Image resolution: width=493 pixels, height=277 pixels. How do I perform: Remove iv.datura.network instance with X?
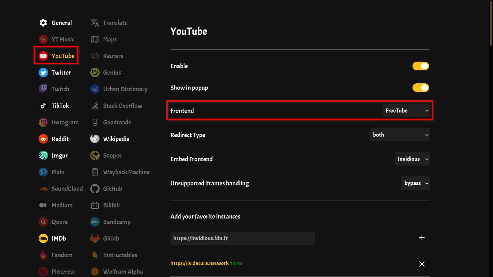click(x=422, y=264)
